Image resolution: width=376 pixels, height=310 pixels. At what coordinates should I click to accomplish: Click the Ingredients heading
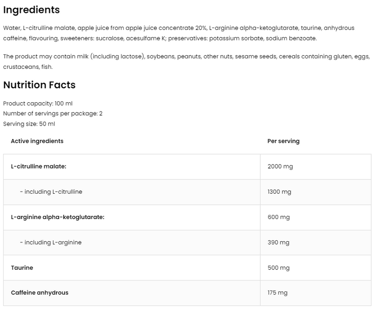point(32,10)
